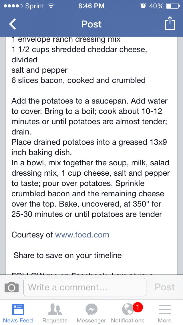The height and width of the screenshot is (325, 183).
Task: Tap the back arrow in header
Action: click(x=13, y=24)
